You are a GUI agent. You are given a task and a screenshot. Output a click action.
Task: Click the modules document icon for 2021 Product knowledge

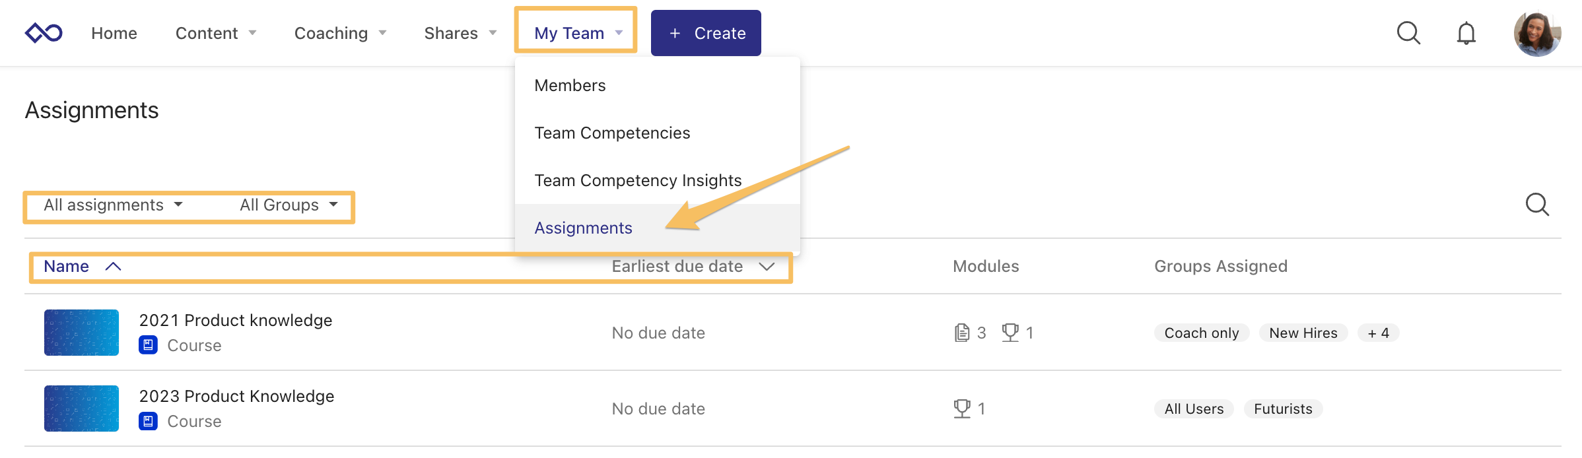click(962, 333)
